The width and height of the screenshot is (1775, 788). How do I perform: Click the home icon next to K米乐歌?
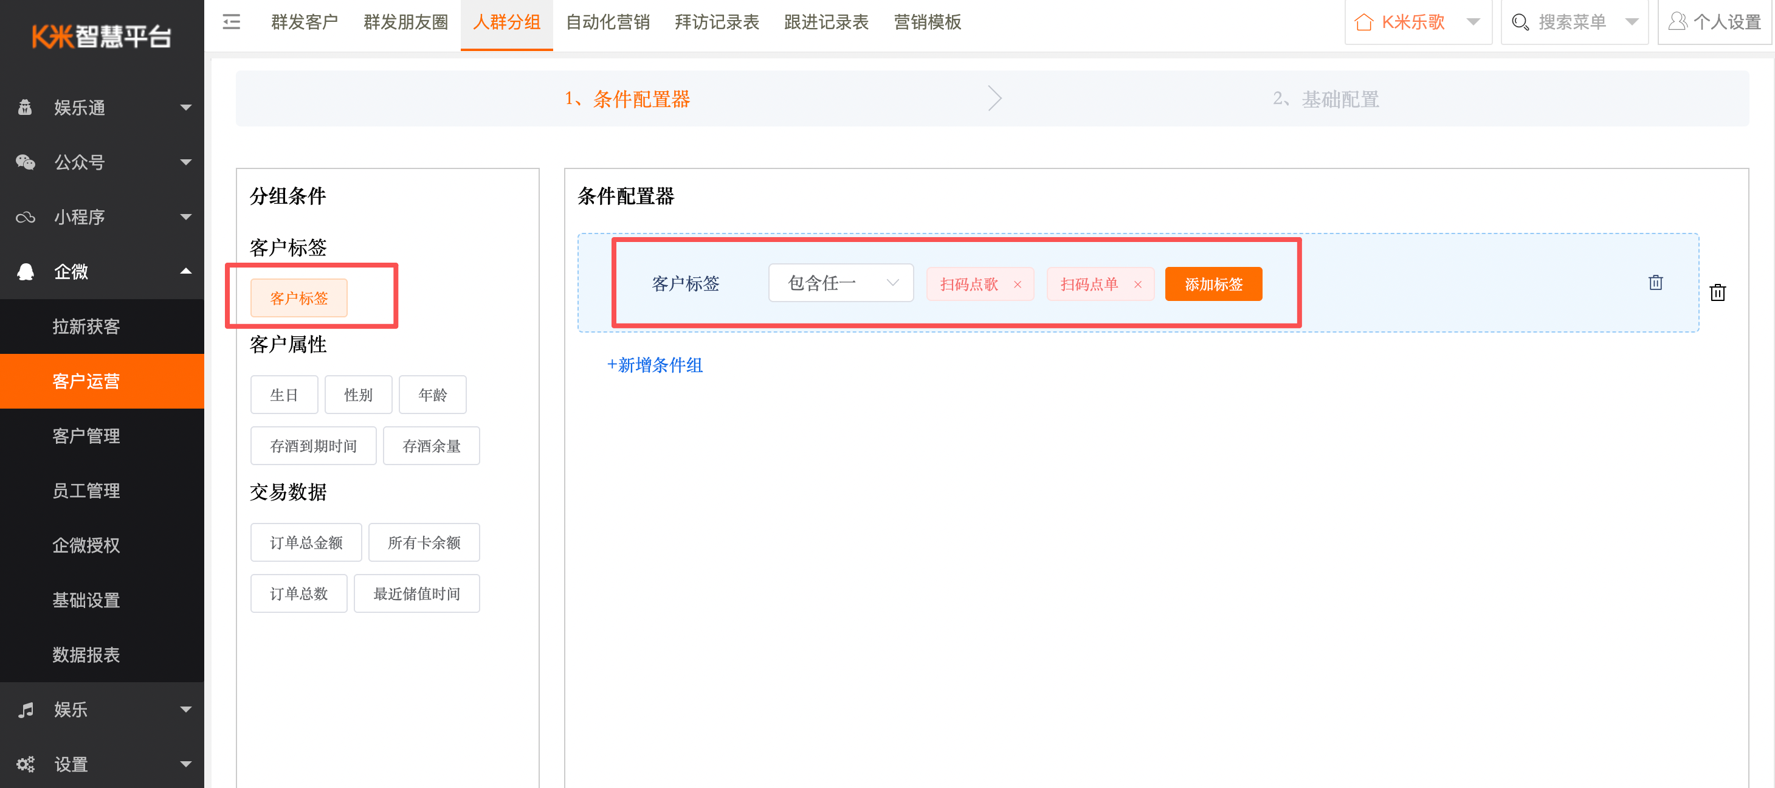click(1363, 22)
